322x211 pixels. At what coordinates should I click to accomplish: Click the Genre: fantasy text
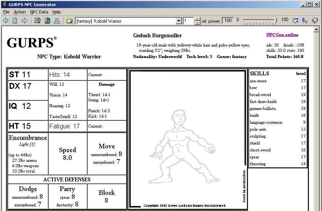click(x=232, y=57)
